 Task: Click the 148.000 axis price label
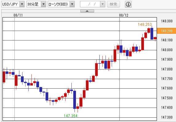[x=167, y=50]
